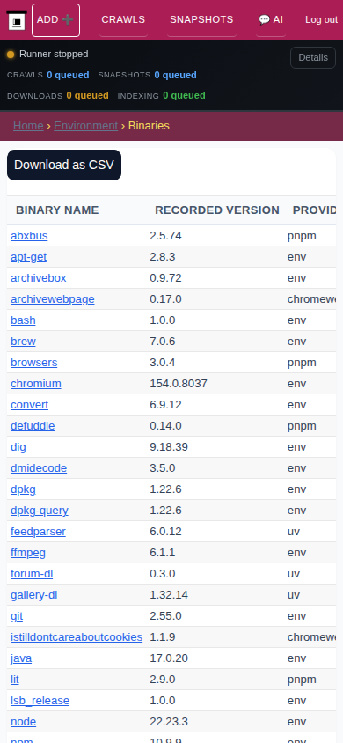Click ffmpeg version 6.1.1
The width and height of the screenshot is (343, 743).
(x=163, y=553)
